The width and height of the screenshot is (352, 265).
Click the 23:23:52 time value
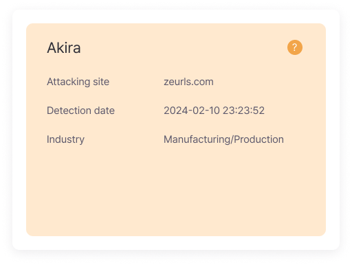point(243,111)
